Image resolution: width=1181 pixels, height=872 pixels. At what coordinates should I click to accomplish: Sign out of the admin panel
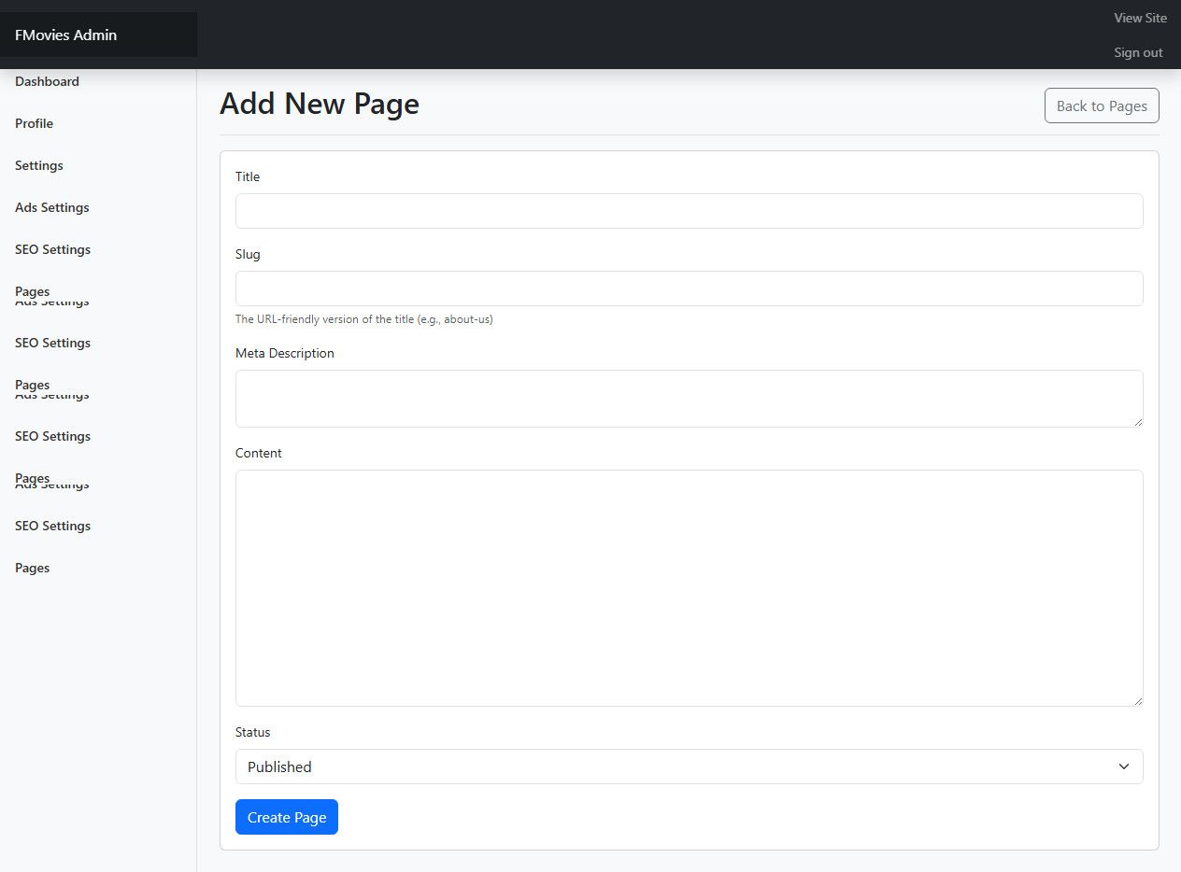coord(1138,52)
